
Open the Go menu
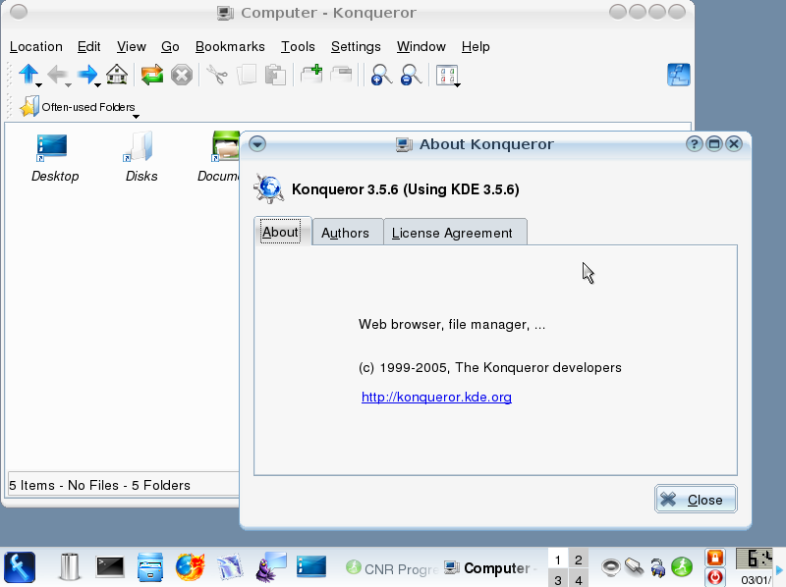[x=170, y=46]
